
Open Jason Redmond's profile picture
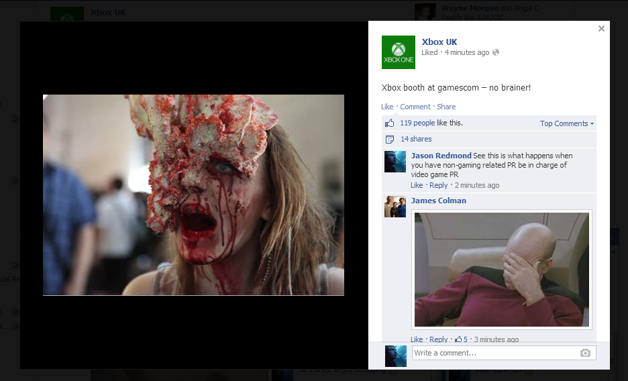click(395, 162)
